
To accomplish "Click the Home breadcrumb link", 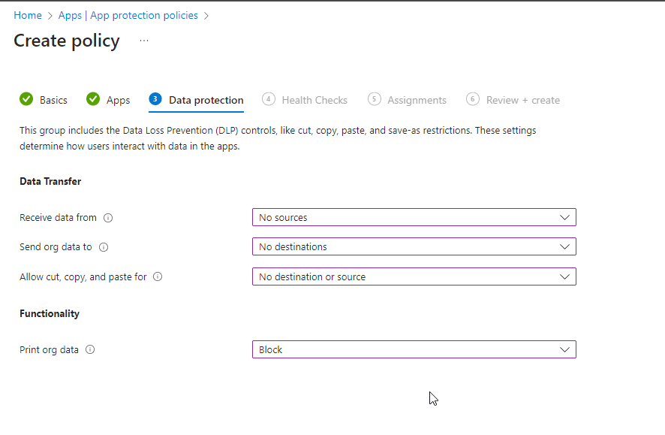I will tap(27, 14).
